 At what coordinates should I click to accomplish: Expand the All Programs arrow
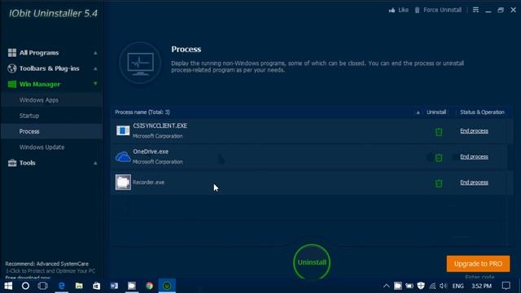coord(95,53)
